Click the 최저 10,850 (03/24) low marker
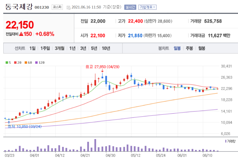Viewport: 238px width, 159px height. tap(24, 127)
